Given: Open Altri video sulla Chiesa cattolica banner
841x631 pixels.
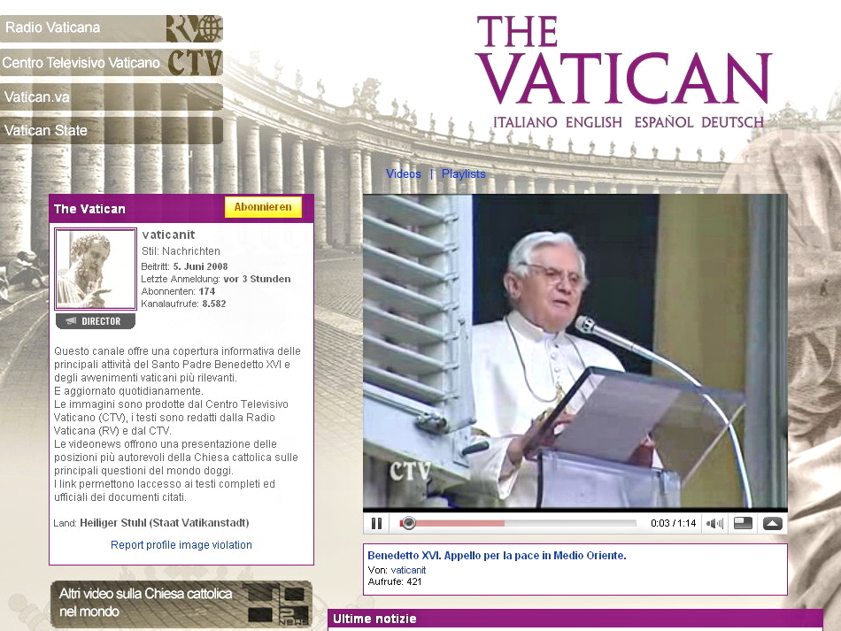Looking at the screenshot, I should (x=181, y=604).
